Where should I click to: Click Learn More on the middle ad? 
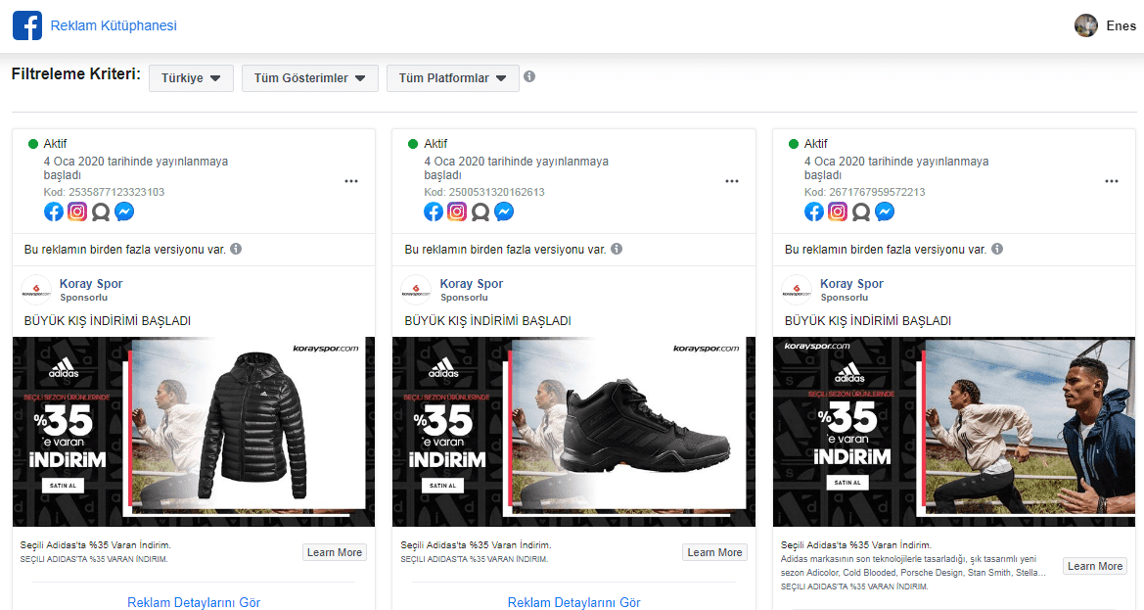point(714,551)
